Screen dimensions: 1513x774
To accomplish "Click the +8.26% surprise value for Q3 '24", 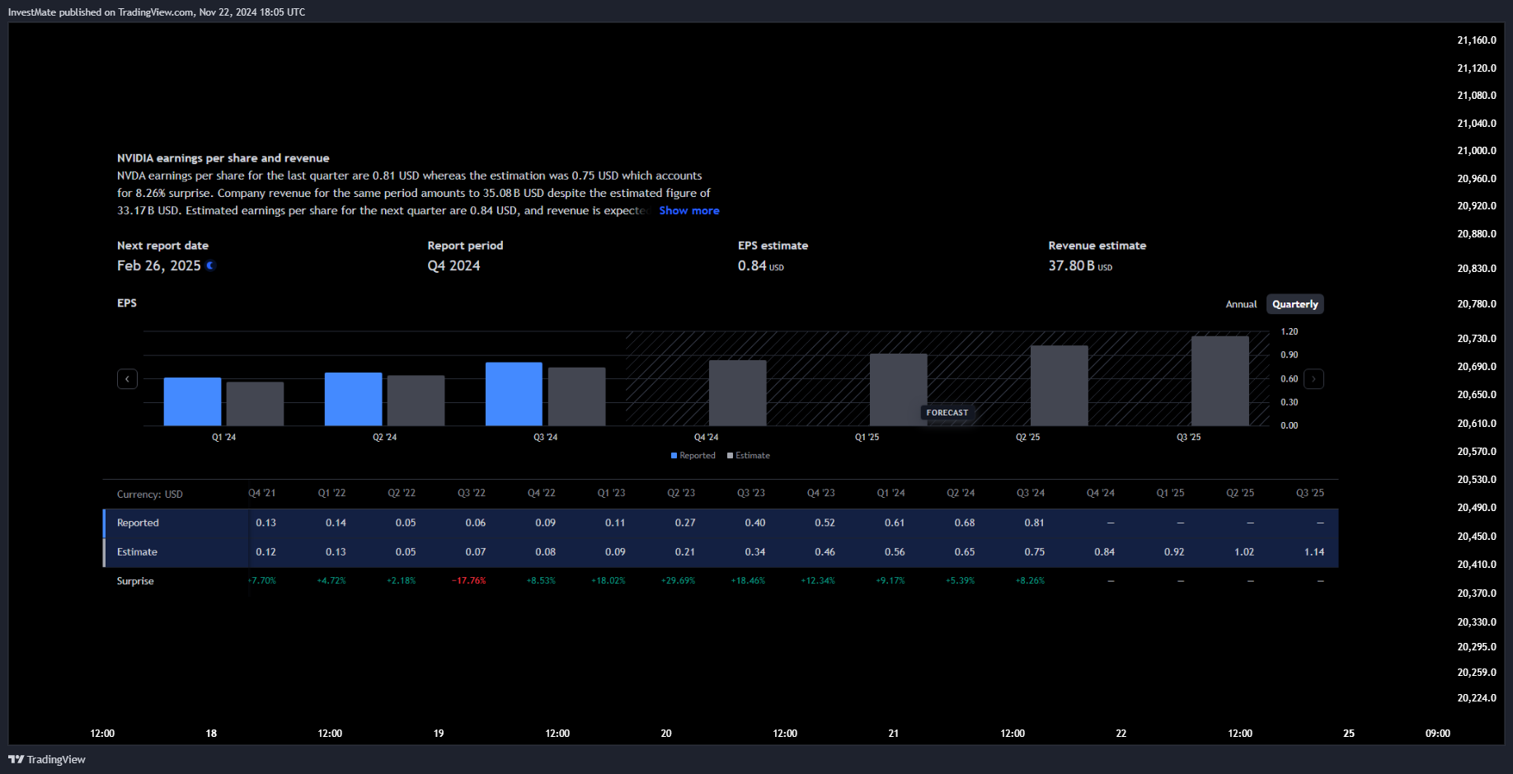I will [1030, 581].
